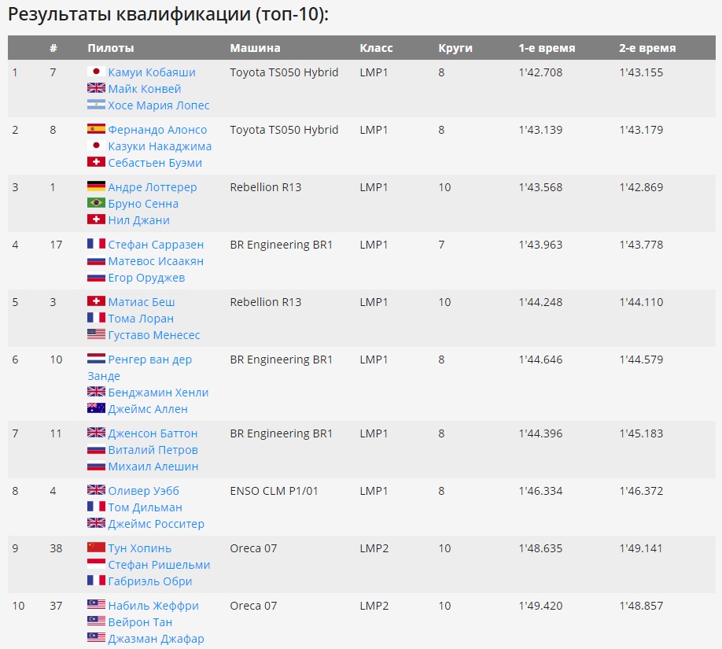This screenshot has width=722, height=649.
Task: Select the time 1'44.110
Action: 641,302
